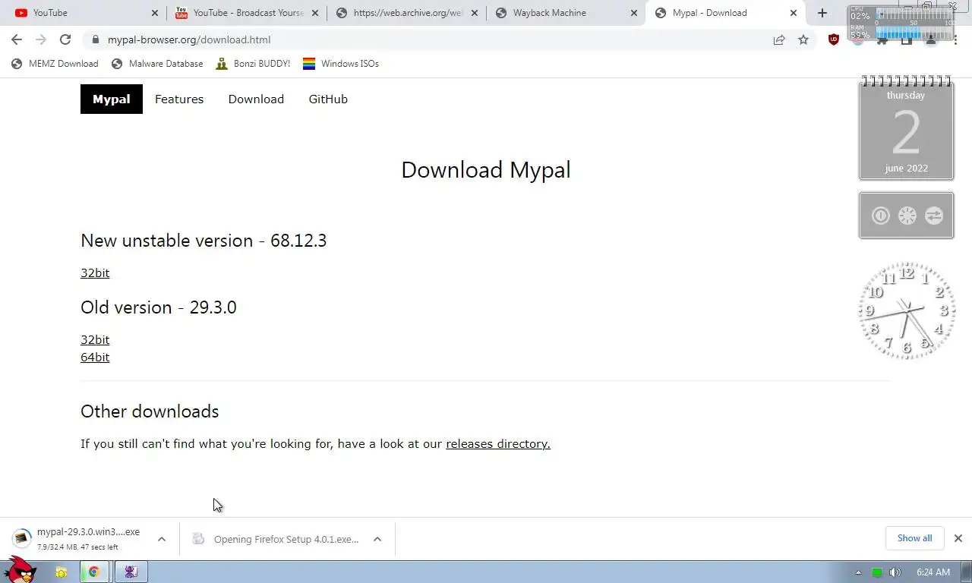
Task: Click the calendar gadget showing june 2022
Action: [906, 128]
